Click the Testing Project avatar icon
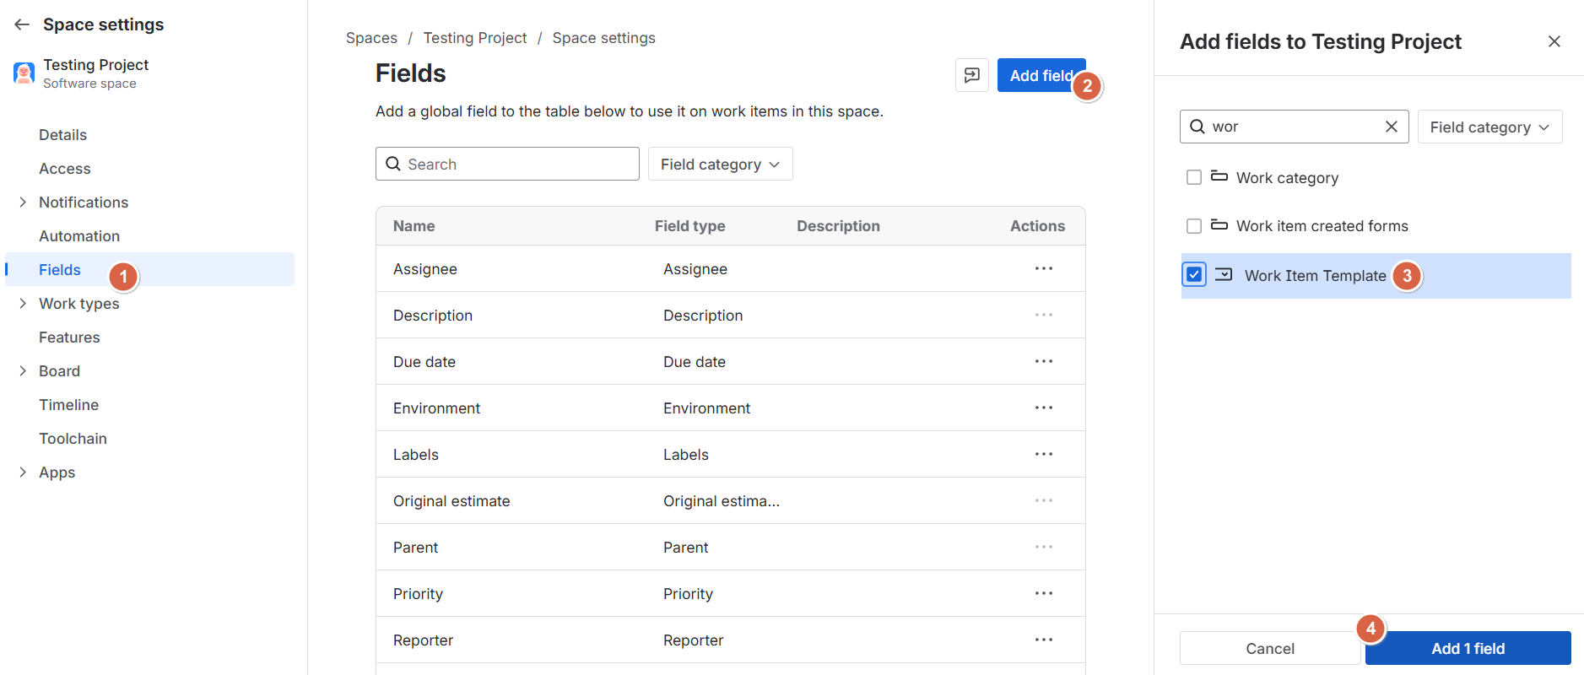Image resolution: width=1584 pixels, height=675 pixels. pyautogui.click(x=24, y=73)
